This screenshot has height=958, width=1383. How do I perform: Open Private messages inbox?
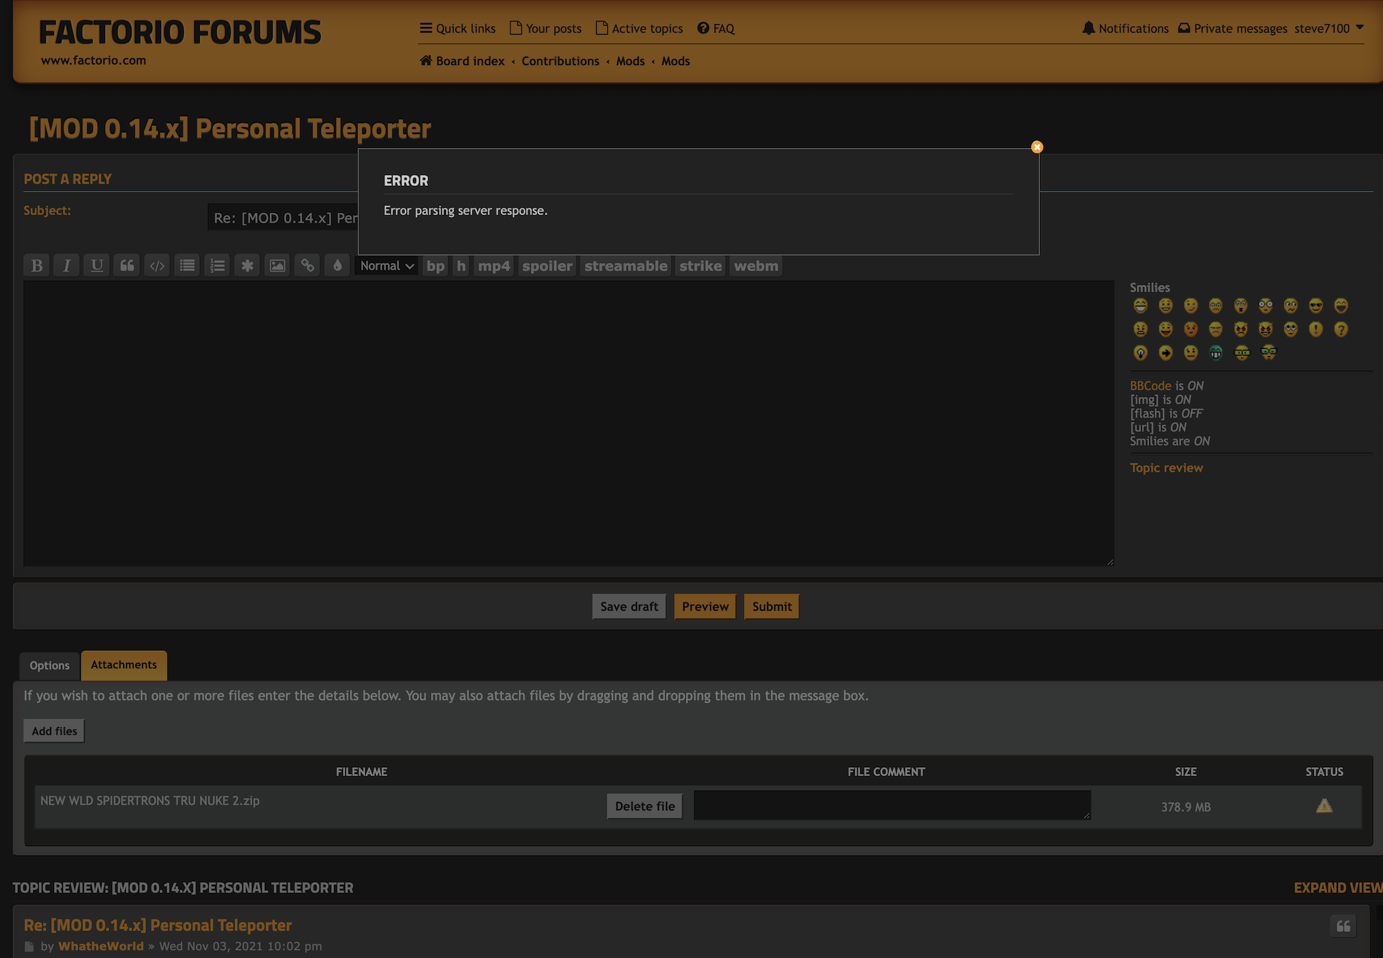coord(1233,28)
